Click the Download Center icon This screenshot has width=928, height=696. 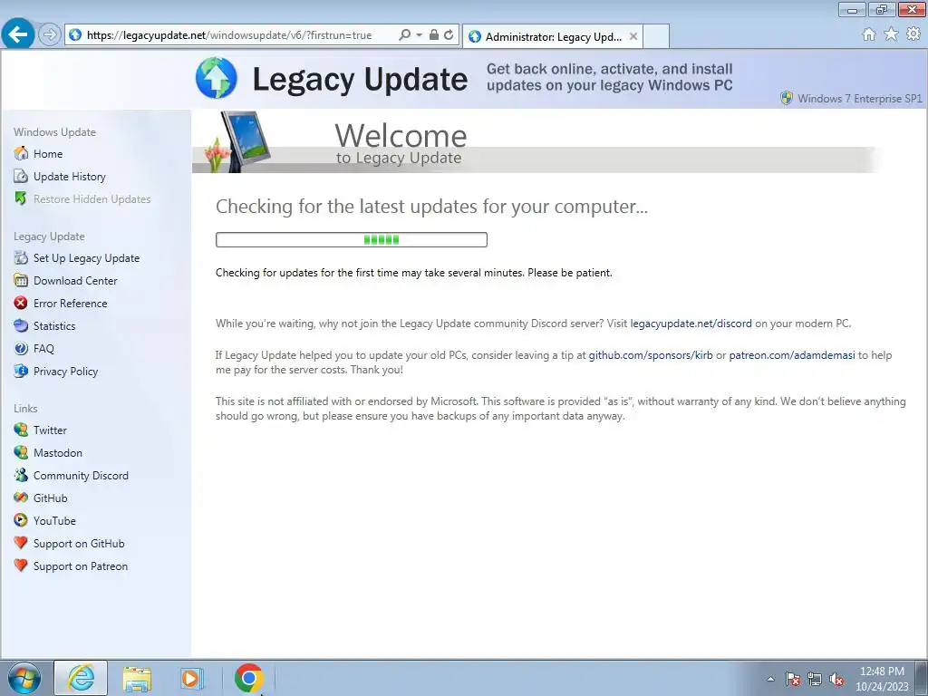point(21,281)
